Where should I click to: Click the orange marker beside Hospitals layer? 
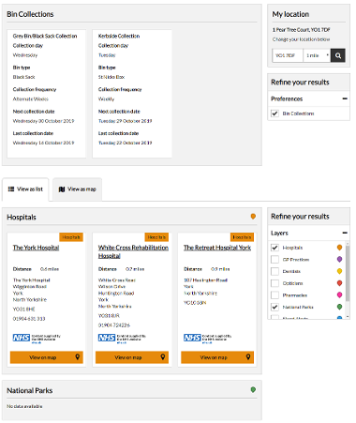click(339, 248)
